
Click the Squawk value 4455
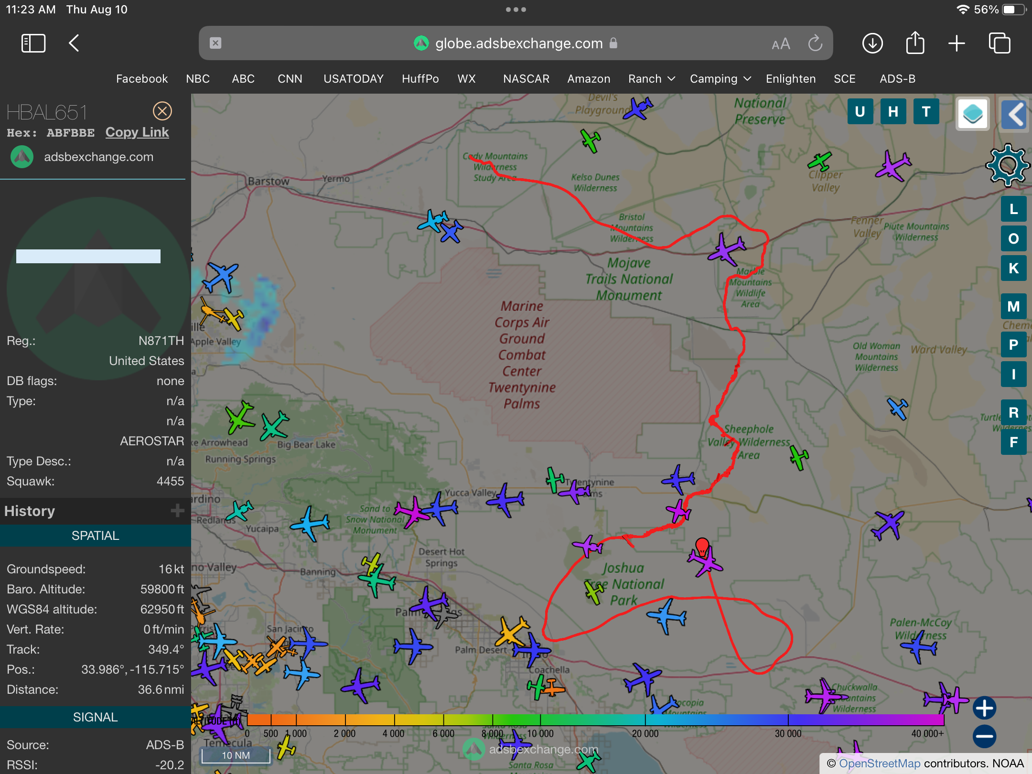click(x=170, y=481)
